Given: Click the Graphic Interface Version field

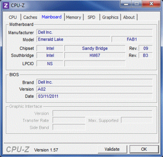Looking at the screenshot, I should [102, 114].
